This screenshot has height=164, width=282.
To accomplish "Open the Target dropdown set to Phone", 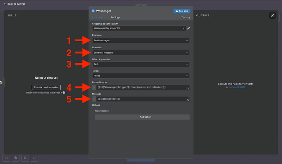I will tap(141, 75).
